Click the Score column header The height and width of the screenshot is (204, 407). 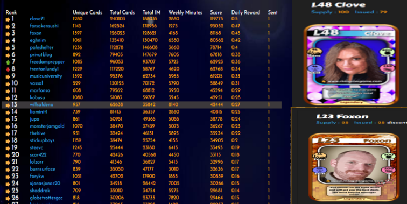[216, 12]
